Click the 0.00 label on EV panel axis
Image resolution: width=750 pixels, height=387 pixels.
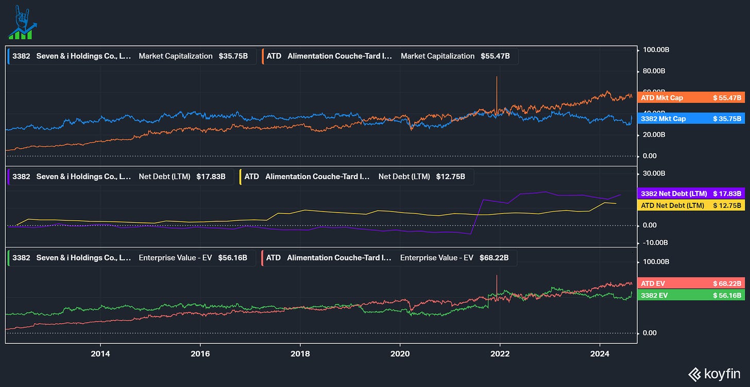coord(650,333)
